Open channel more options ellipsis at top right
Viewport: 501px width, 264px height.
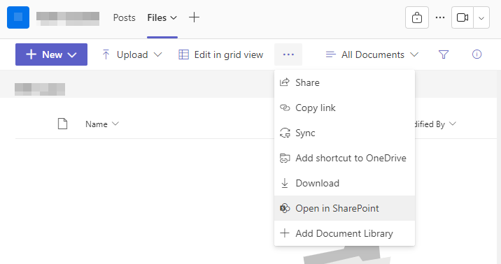point(440,17)
